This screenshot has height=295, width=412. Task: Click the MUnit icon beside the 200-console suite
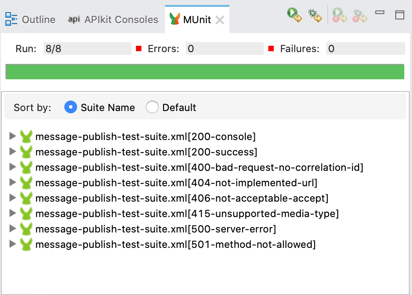[x=27, y=136]
